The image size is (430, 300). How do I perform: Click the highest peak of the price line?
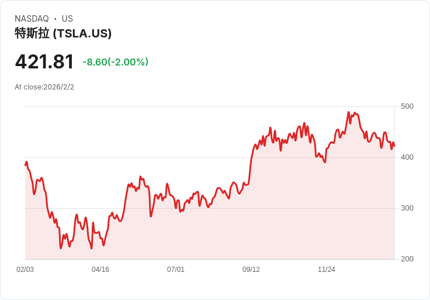click(349, 112)
